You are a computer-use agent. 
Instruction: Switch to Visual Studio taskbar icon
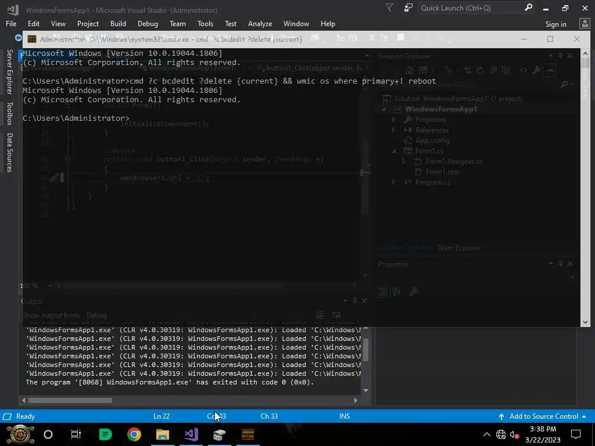tap(191, 434)
